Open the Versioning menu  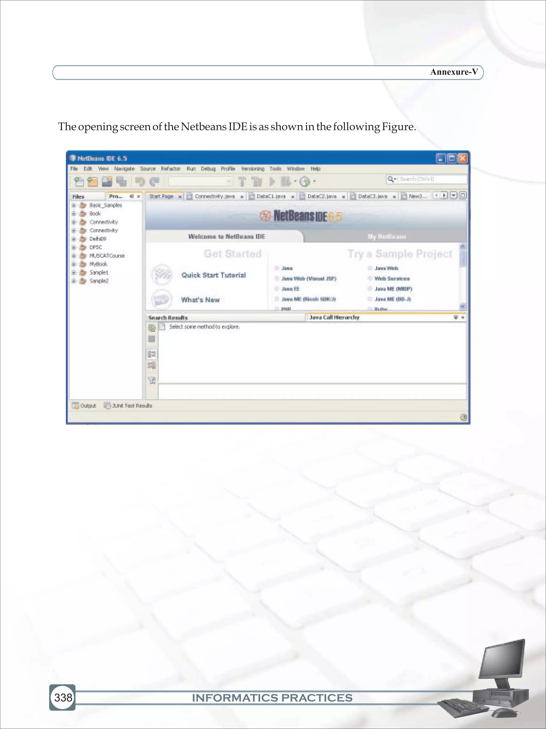click(252, 169)
